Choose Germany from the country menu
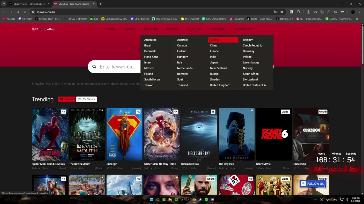 point(249,51)
